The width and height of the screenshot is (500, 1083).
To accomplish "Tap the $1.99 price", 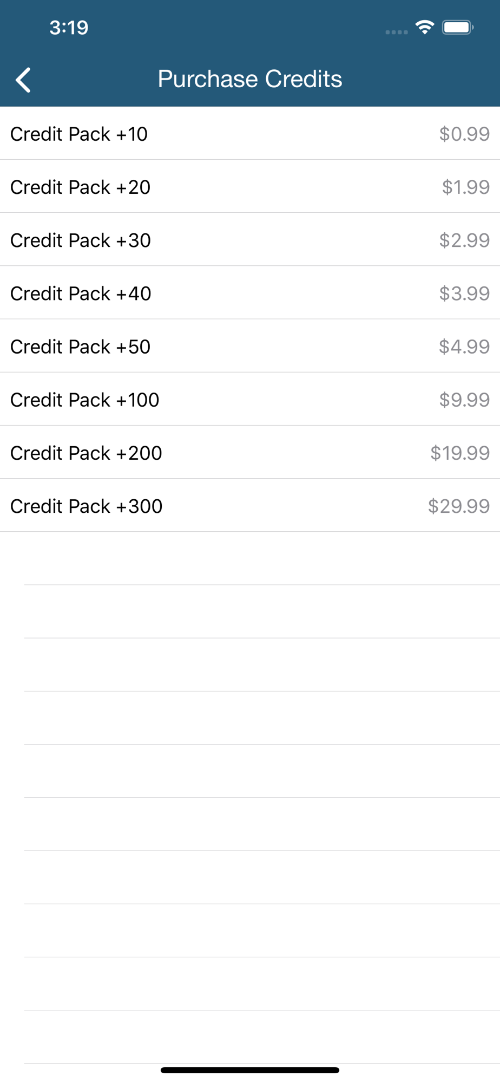I will pyautogui.click(x=465, y=187).
